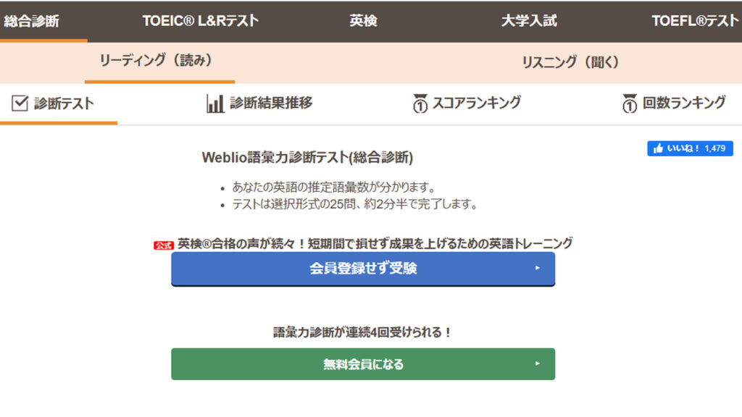Click the arrow on 会員登録せず受験 button
The width and height of the screenshot is (742, 417).
point(537,268)
